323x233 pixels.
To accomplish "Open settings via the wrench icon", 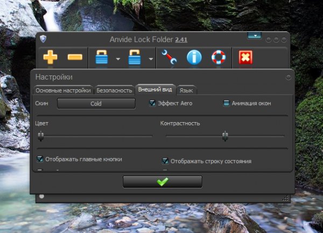I will 169,57.
